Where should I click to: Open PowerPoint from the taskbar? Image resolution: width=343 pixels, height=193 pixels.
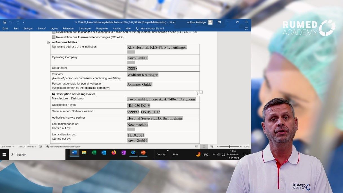pos(143,153)
